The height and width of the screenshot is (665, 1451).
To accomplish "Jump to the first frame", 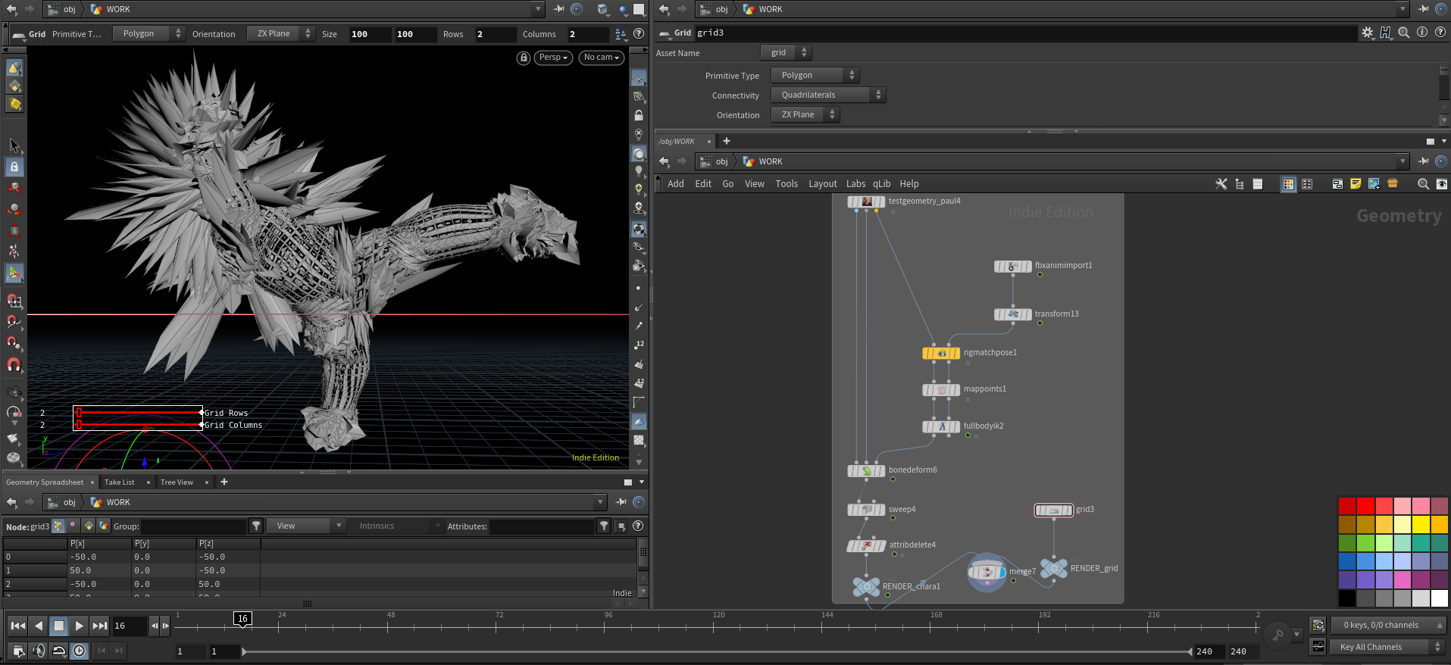I will point(18,626).
